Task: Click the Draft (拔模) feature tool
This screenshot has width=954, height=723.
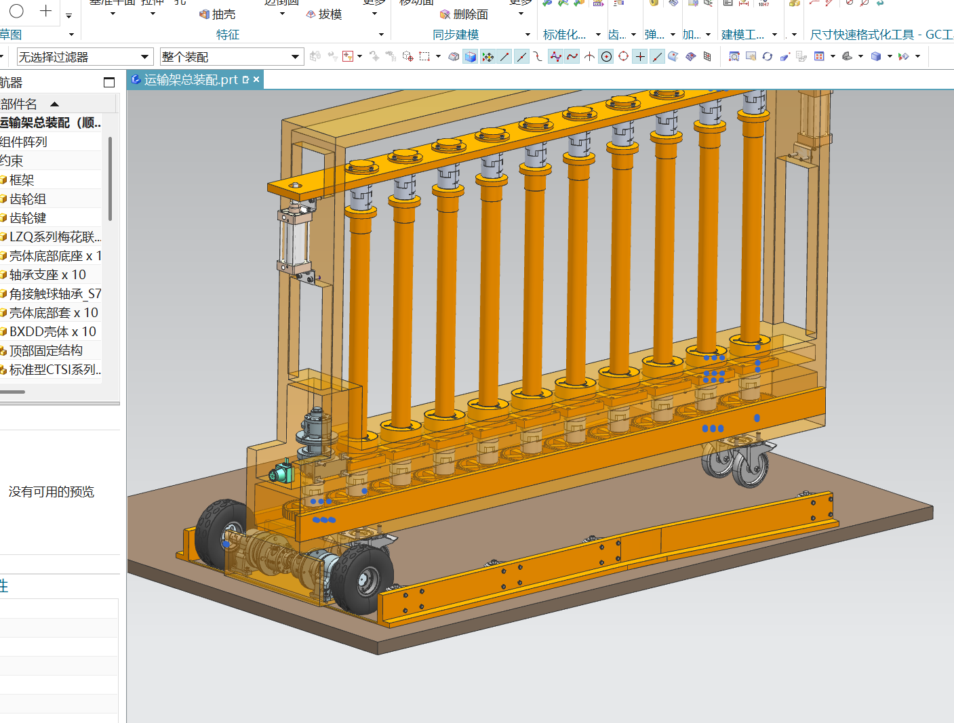Action: pos(324,14)
